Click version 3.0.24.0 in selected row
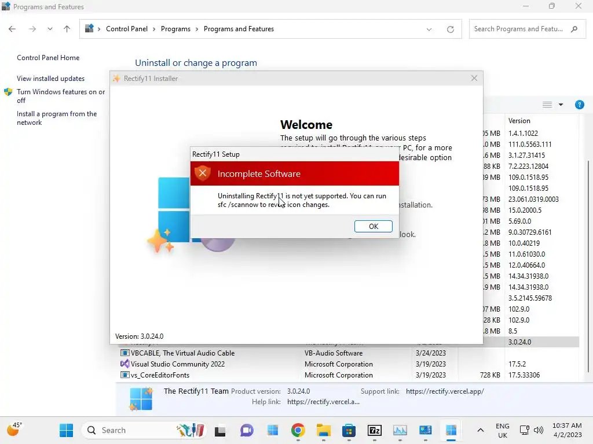The image size is (593, 444). click(x=519, y=342)
